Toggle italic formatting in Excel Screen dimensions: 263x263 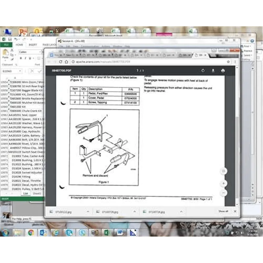(x=25, y=58)
